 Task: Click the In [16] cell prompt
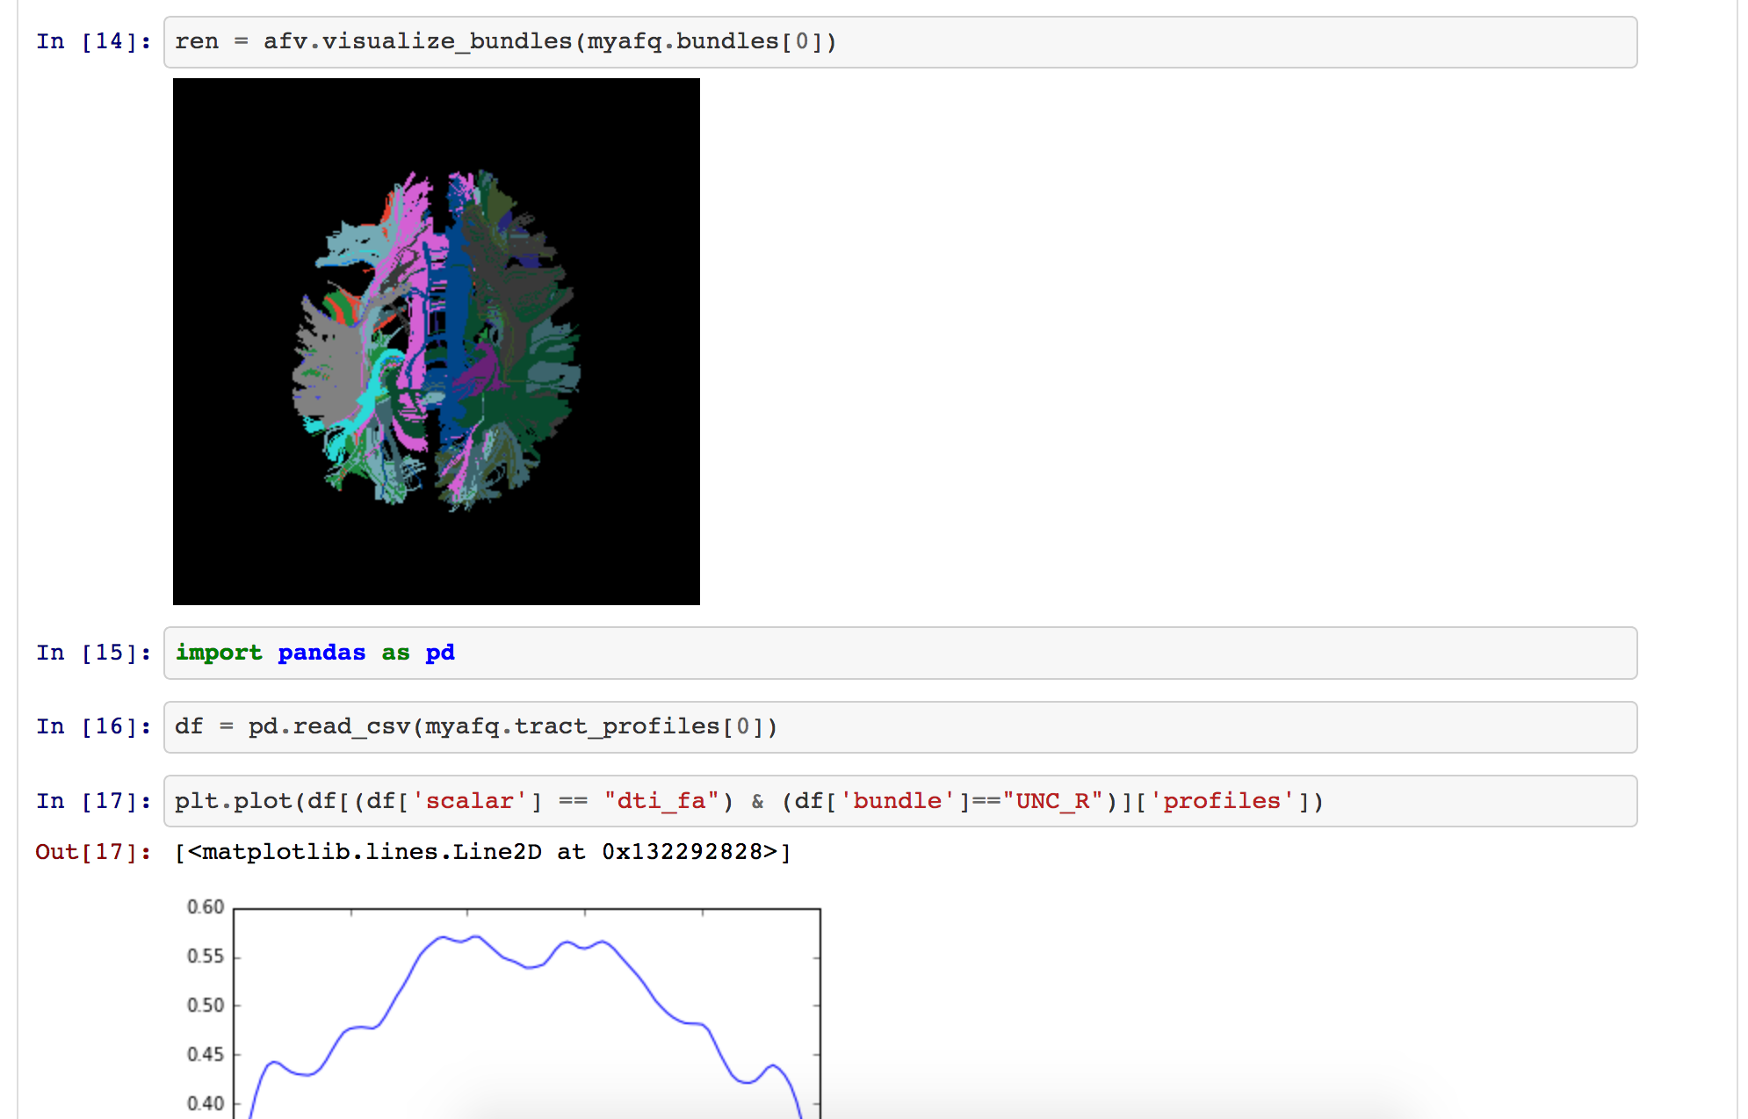click(92, 726)
